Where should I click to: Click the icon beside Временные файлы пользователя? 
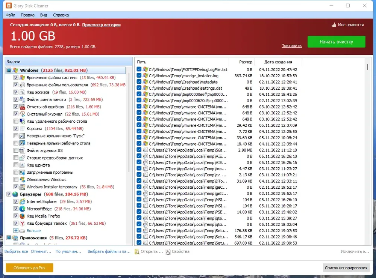22,85
